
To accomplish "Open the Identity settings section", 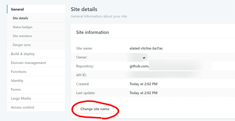I will pos(17,80).
